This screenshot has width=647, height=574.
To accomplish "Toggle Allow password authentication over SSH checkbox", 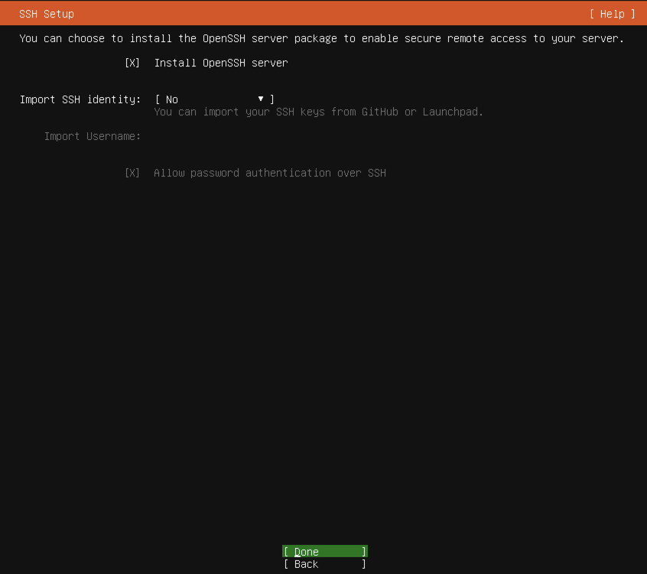I will [x=132, y=173].
